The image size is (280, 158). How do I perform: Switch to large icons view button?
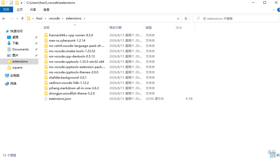pyautogui.click(x=278, y=155)
